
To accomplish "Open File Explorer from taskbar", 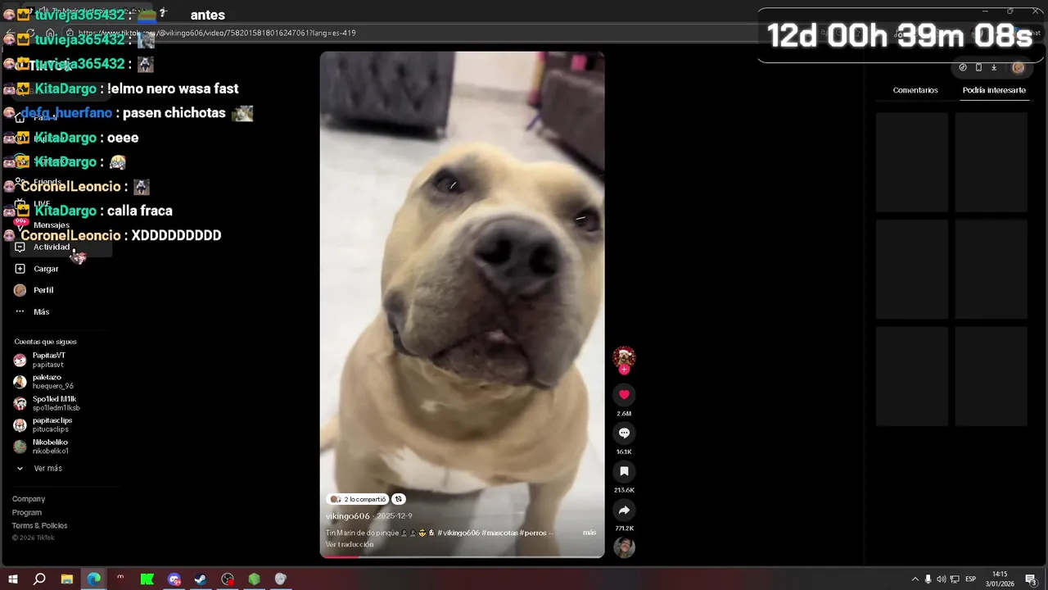I will click(67, 579).
